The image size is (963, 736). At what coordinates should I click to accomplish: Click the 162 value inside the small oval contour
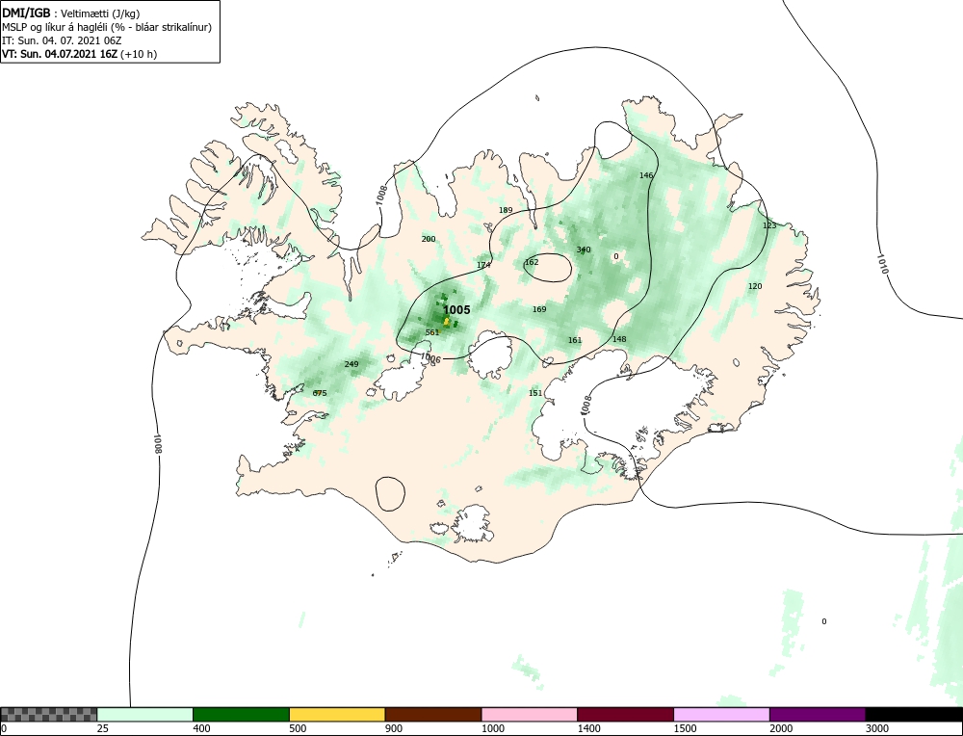pyautogui.click(x=532, y=262)
